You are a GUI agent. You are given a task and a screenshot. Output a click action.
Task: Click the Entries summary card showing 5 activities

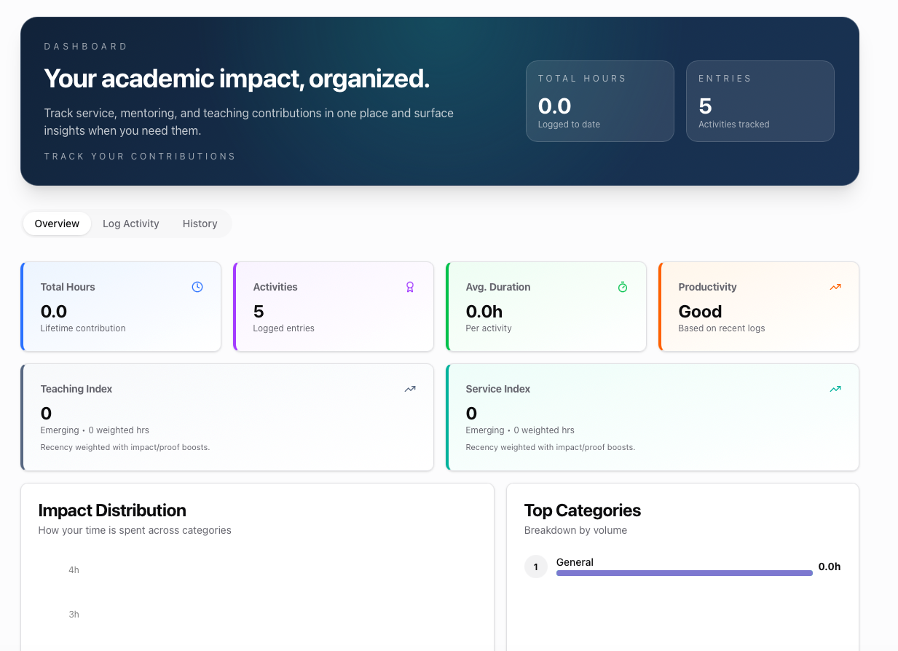point(760,101)
